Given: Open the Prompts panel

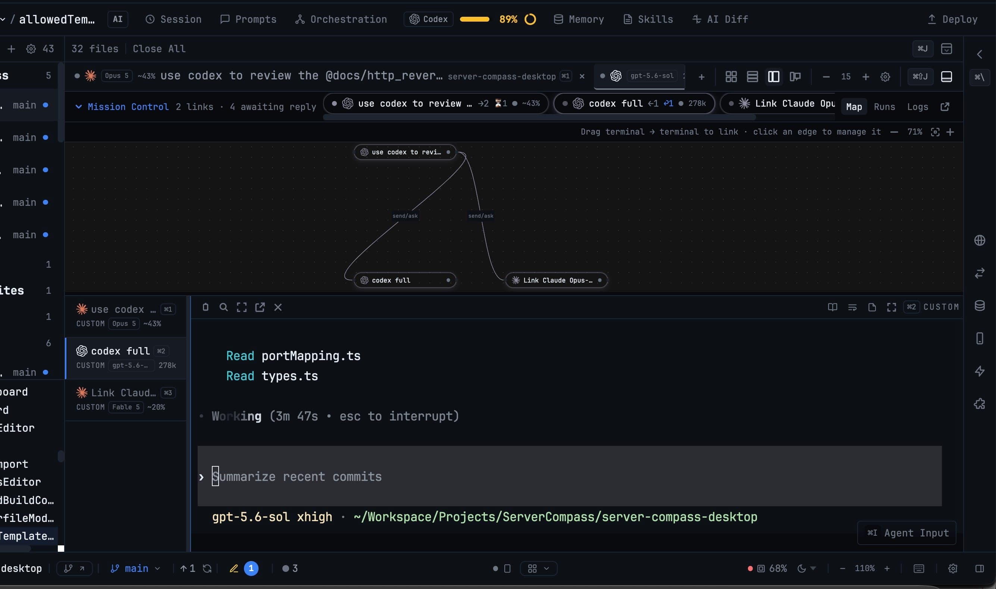Looking at the screenshot, I should point(248,19).
